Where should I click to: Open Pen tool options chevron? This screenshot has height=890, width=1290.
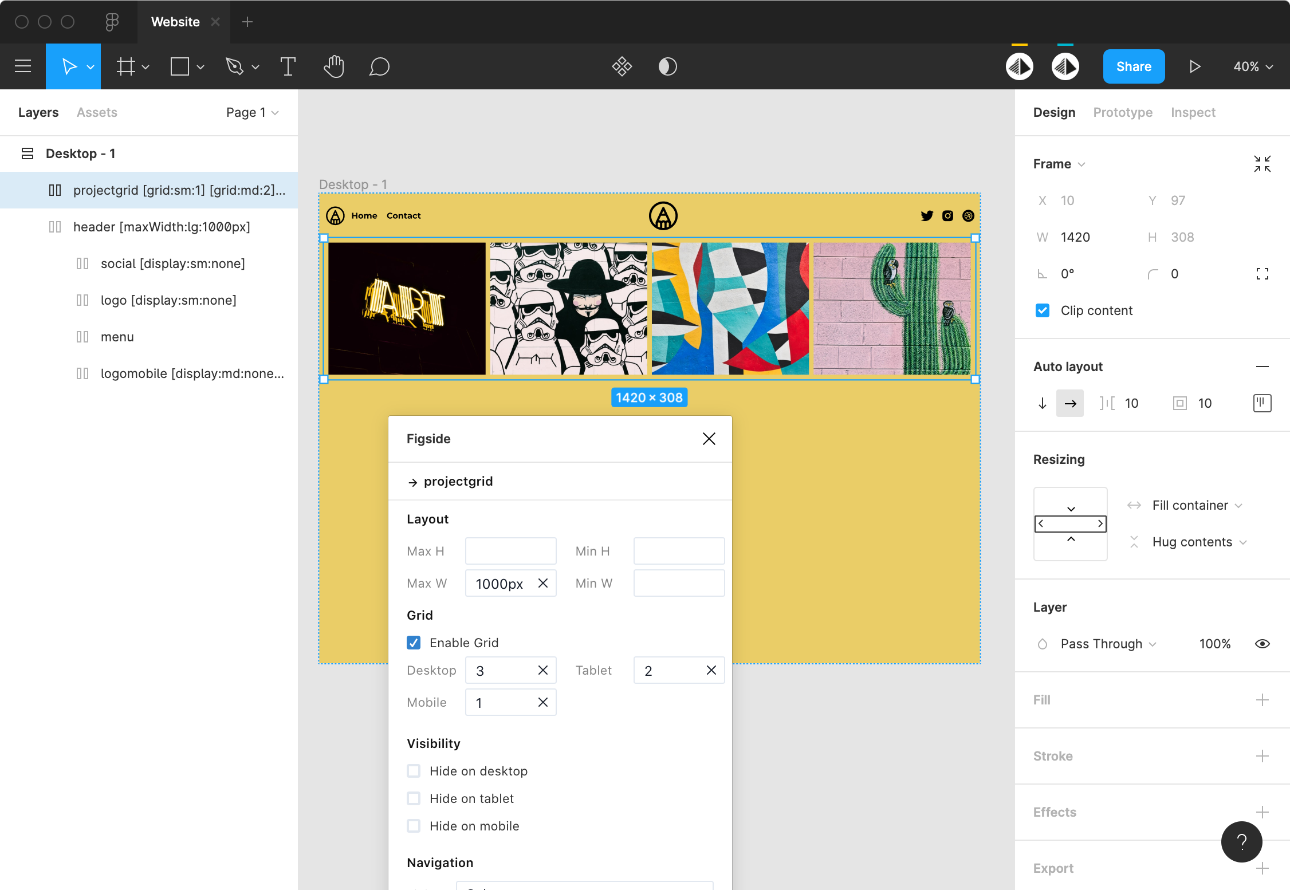point(255,67)
